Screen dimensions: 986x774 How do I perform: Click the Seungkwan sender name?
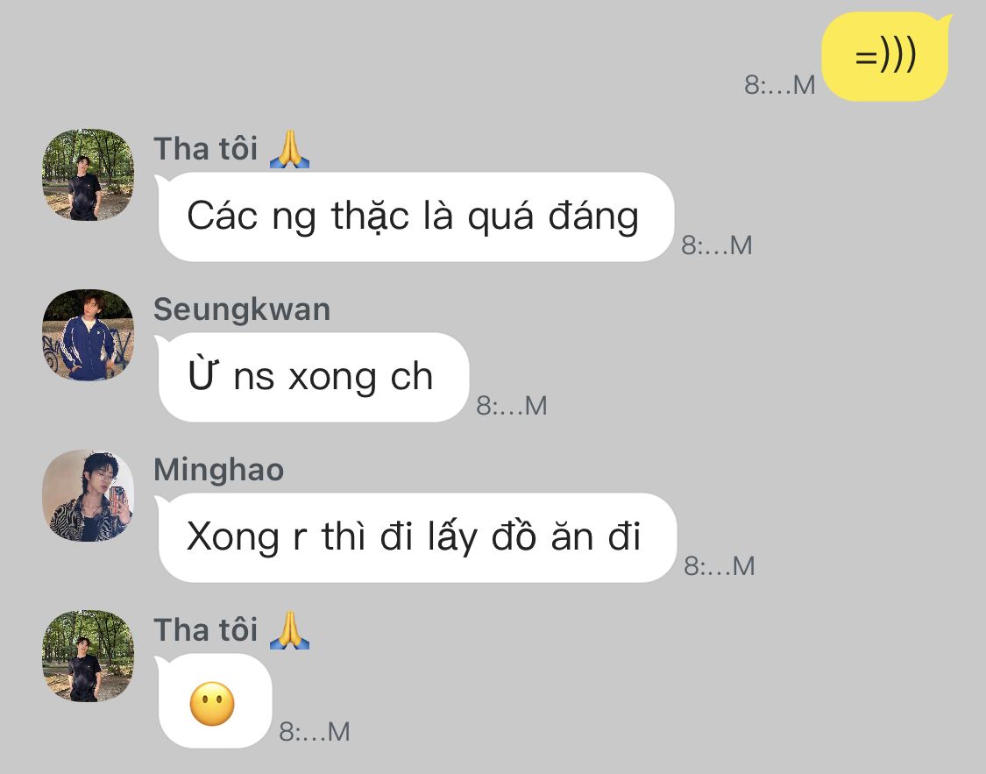click(242, 309)
